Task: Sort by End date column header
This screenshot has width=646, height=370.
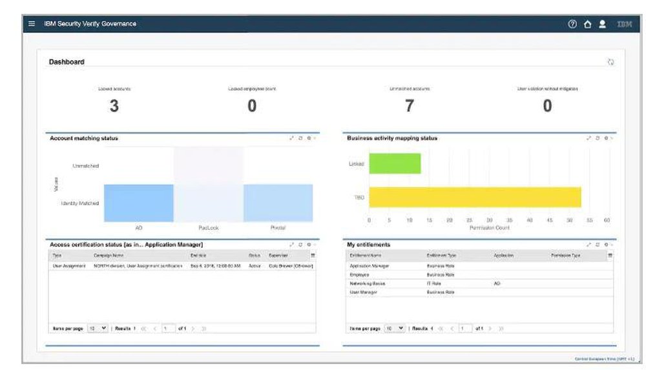Action: click(x=198, y=256)
